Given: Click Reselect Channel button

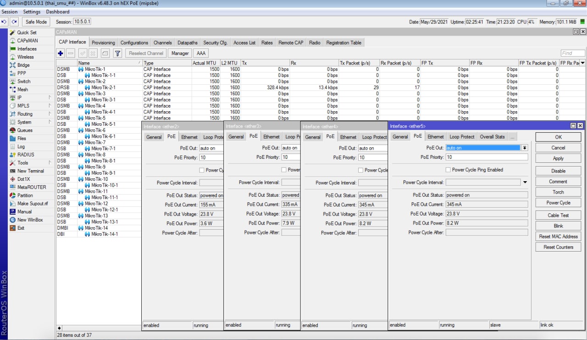Looking at the screenshot, I should [x=146, y=54].
